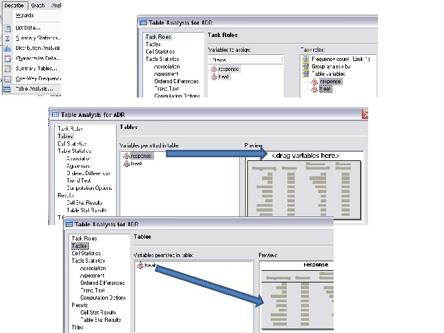The image size is (444, 333).
Task: Select List Data menu entry
Action: point(28,28)
